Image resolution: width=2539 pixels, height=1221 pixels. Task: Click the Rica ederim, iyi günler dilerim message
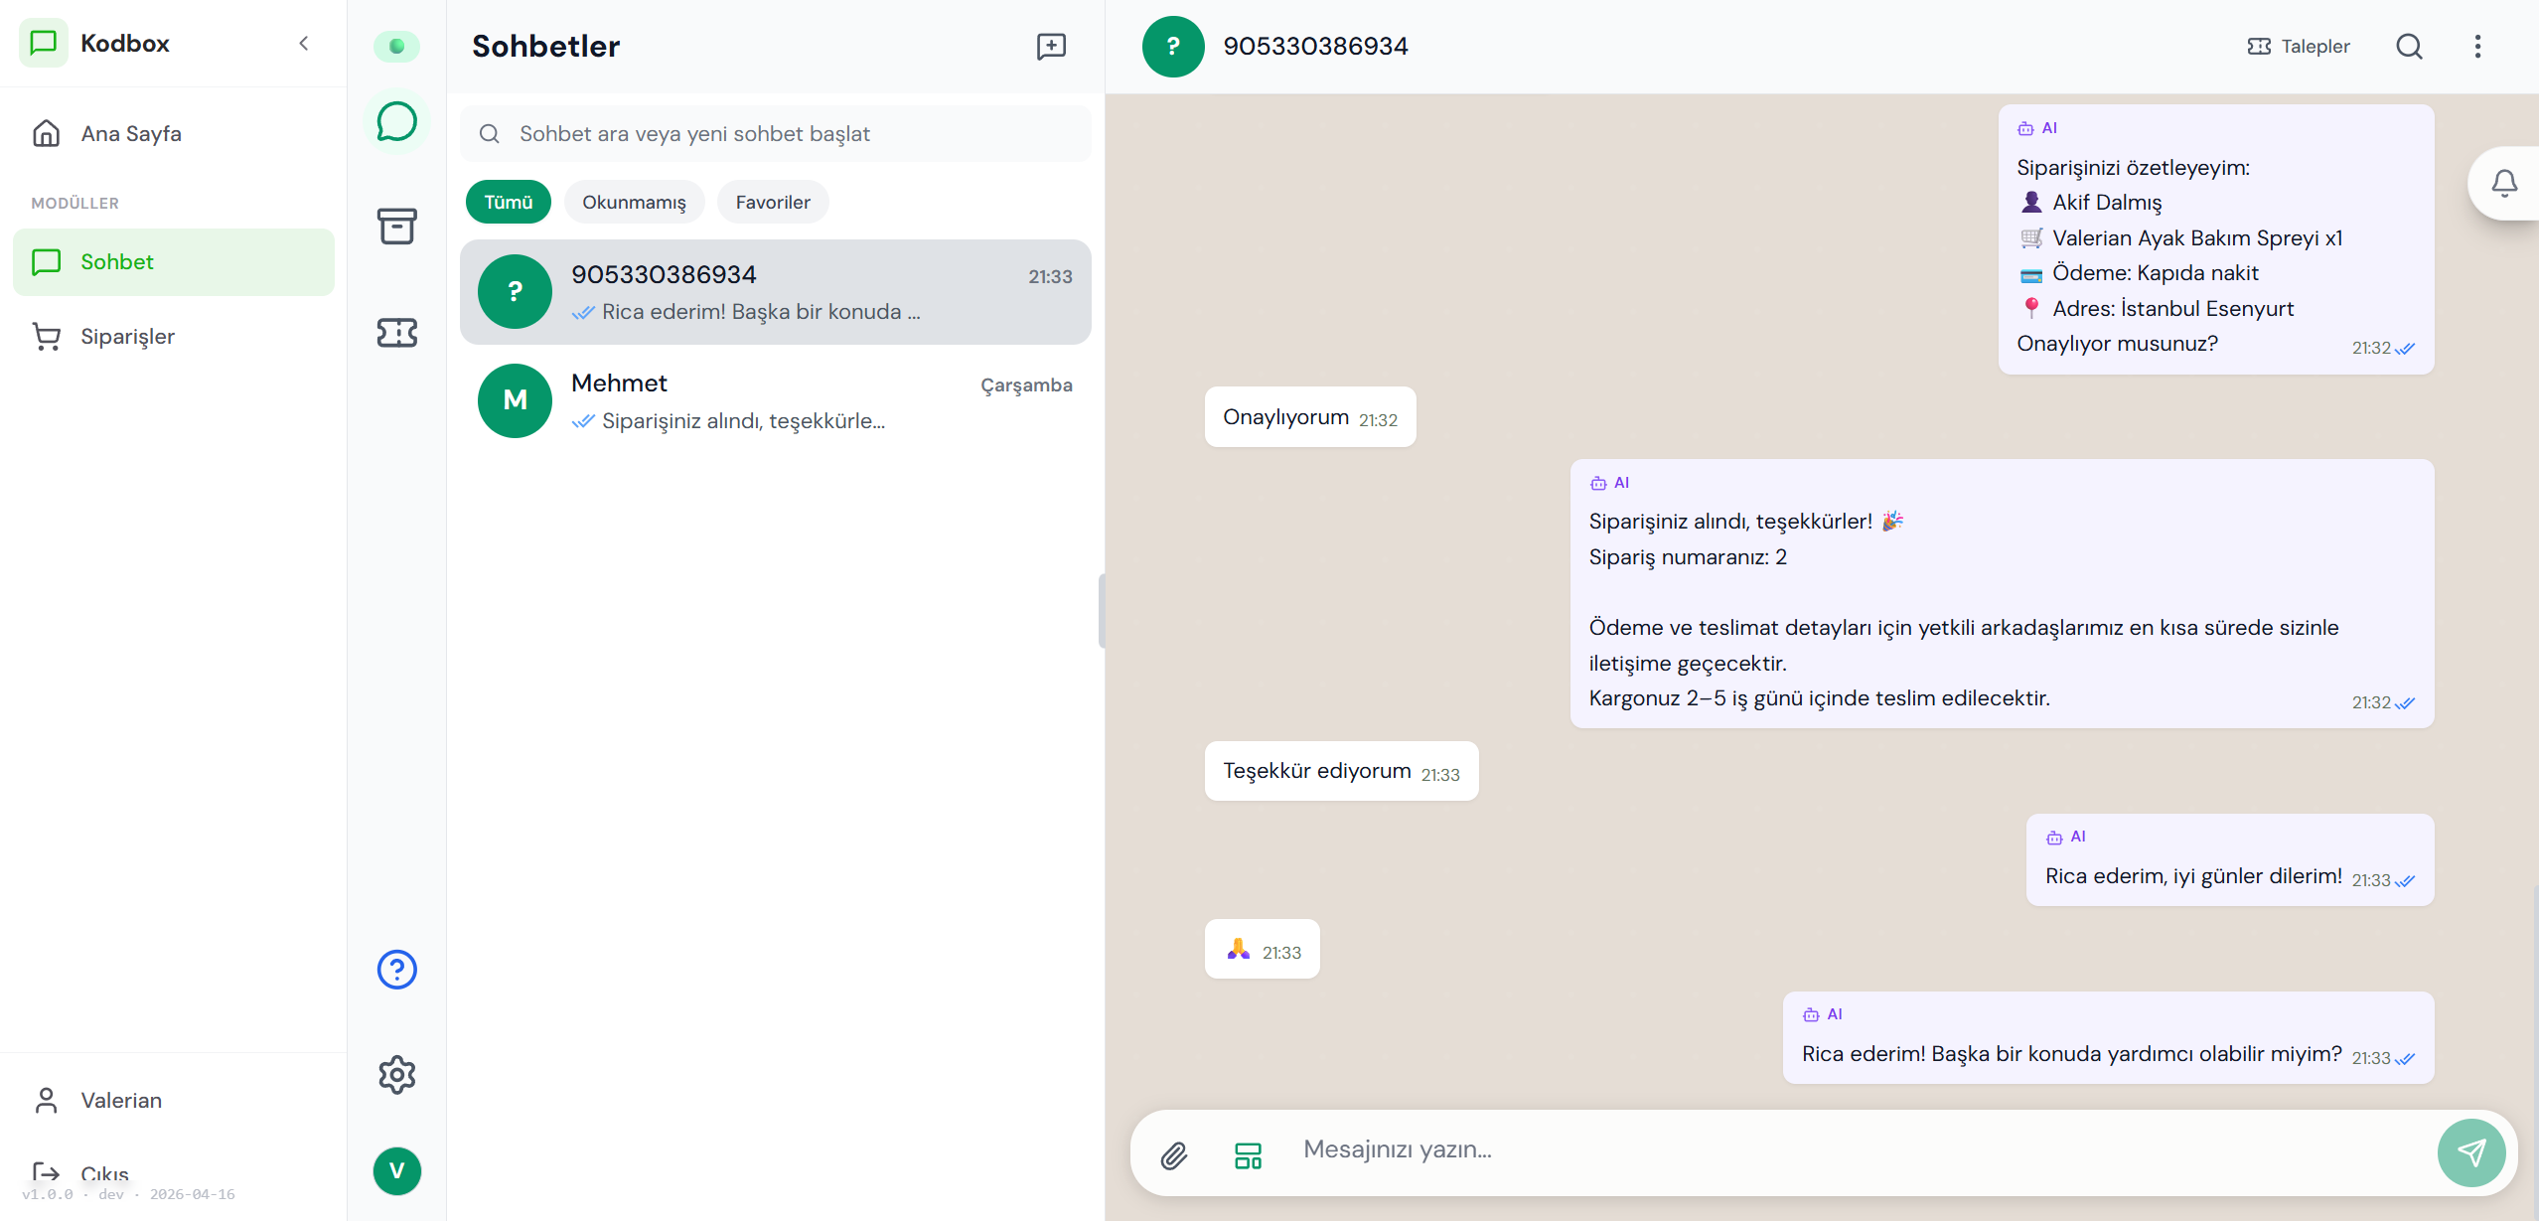2230,859
